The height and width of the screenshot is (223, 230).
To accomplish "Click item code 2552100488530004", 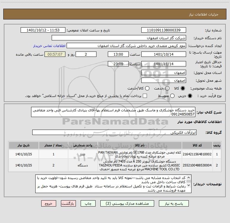I will click(197, 165).
